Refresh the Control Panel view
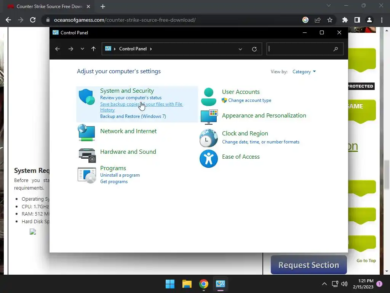390x293 pixels. pyautogui.click(x=254, y=49)
